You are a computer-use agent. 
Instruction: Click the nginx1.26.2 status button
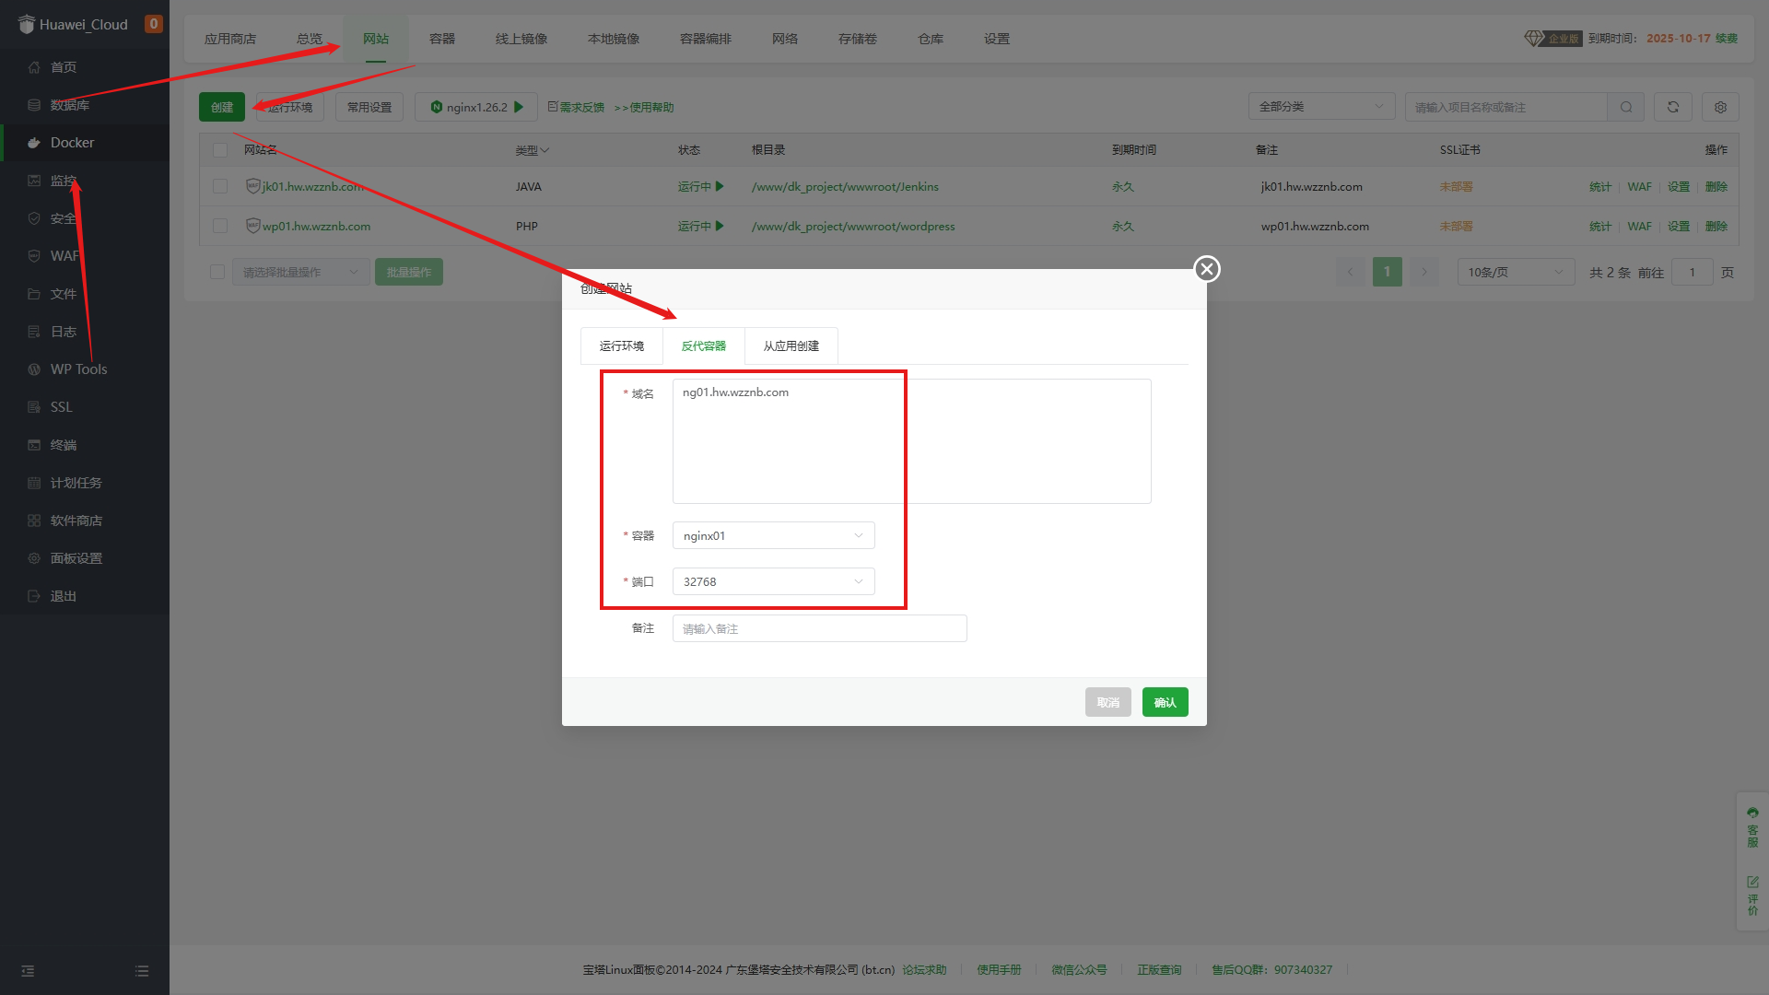click(x=476, y=107)
